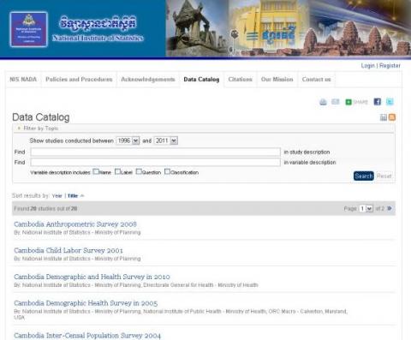Share on Twitter icon
The image size is (411, 340).
pyautogui.click(x=390, y=102)
